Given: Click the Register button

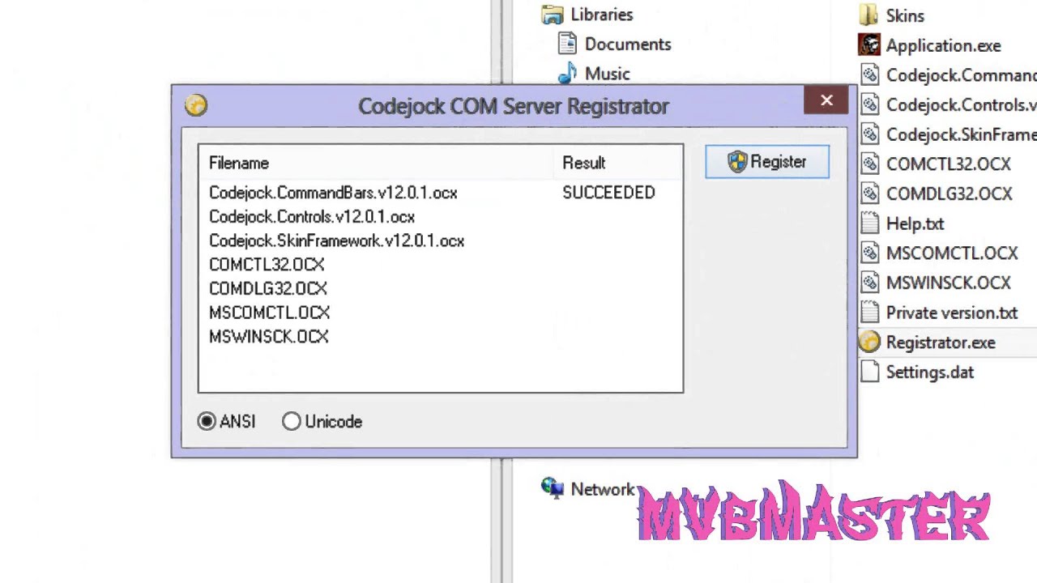Looking at the screenshot, I should pos(767,162).
